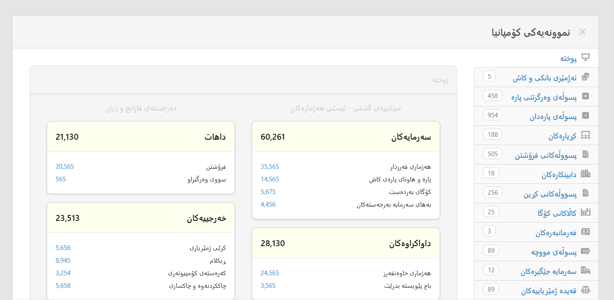
Task: Select the warehouse goods icon beside کاڵاکانی کۆگا
Action: [x=585, y=212]
